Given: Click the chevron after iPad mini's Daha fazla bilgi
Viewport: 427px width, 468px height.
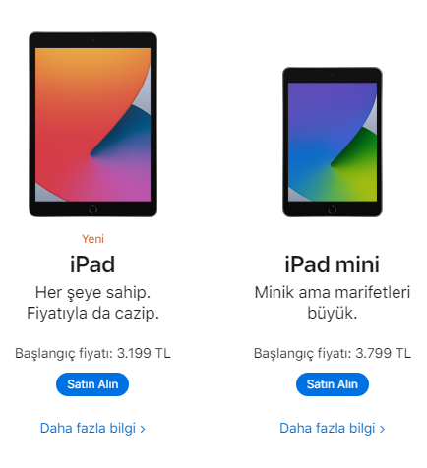Looking at the screenshot, I should pos(382,429).
